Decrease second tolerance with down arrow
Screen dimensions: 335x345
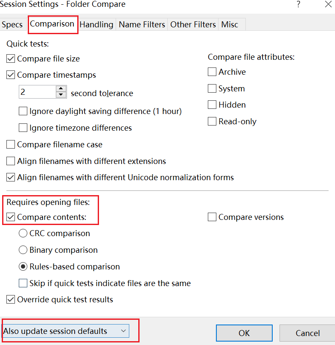pos(61,95)
